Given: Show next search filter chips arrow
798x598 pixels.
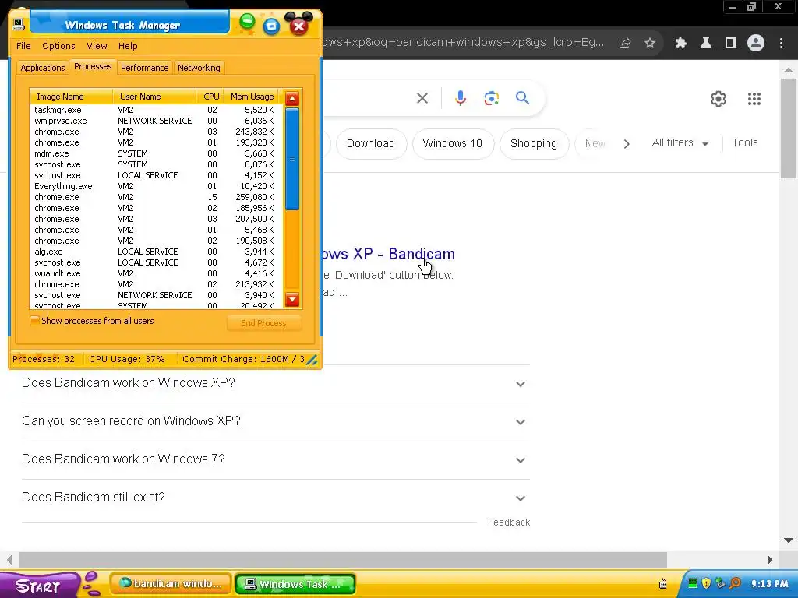Looking at the screenshot, I should coord(627,144).
